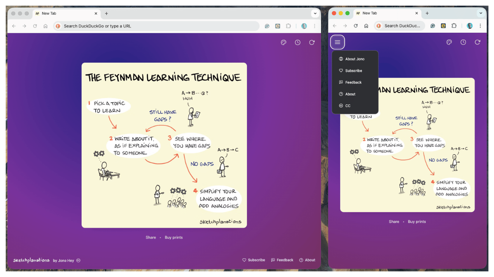Click 'Buy prints' link in left window
The height and width of the screenshot is (277, 494).
[x=174, y=238]
